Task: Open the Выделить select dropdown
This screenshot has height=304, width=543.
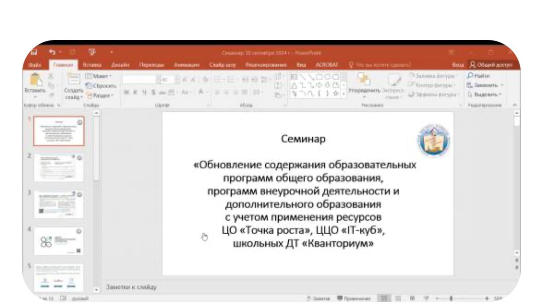Action: (x=485, y=94)
